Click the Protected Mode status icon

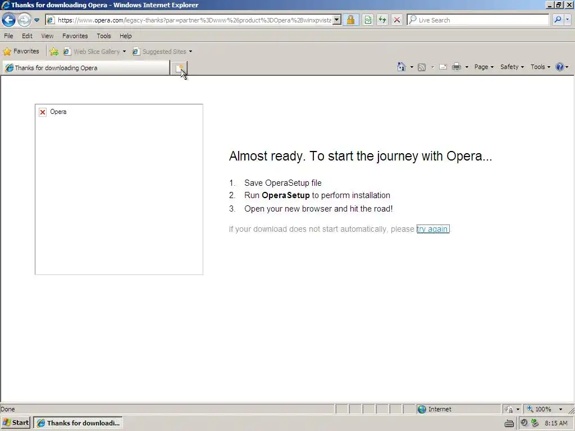coord(509,409)
